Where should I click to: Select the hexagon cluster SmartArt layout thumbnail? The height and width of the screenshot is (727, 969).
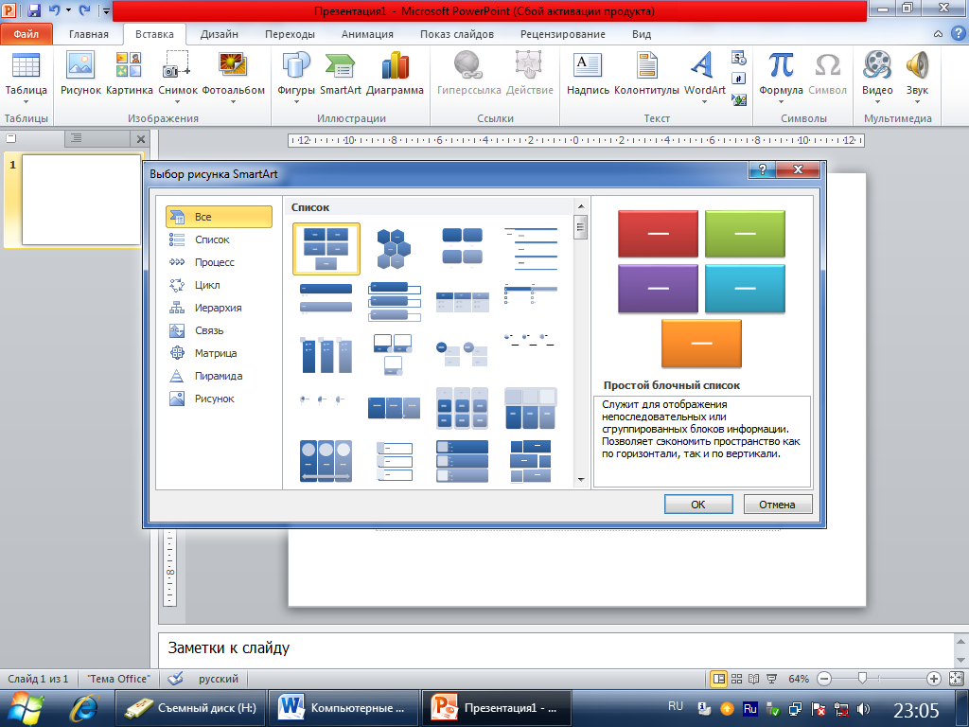394,248
